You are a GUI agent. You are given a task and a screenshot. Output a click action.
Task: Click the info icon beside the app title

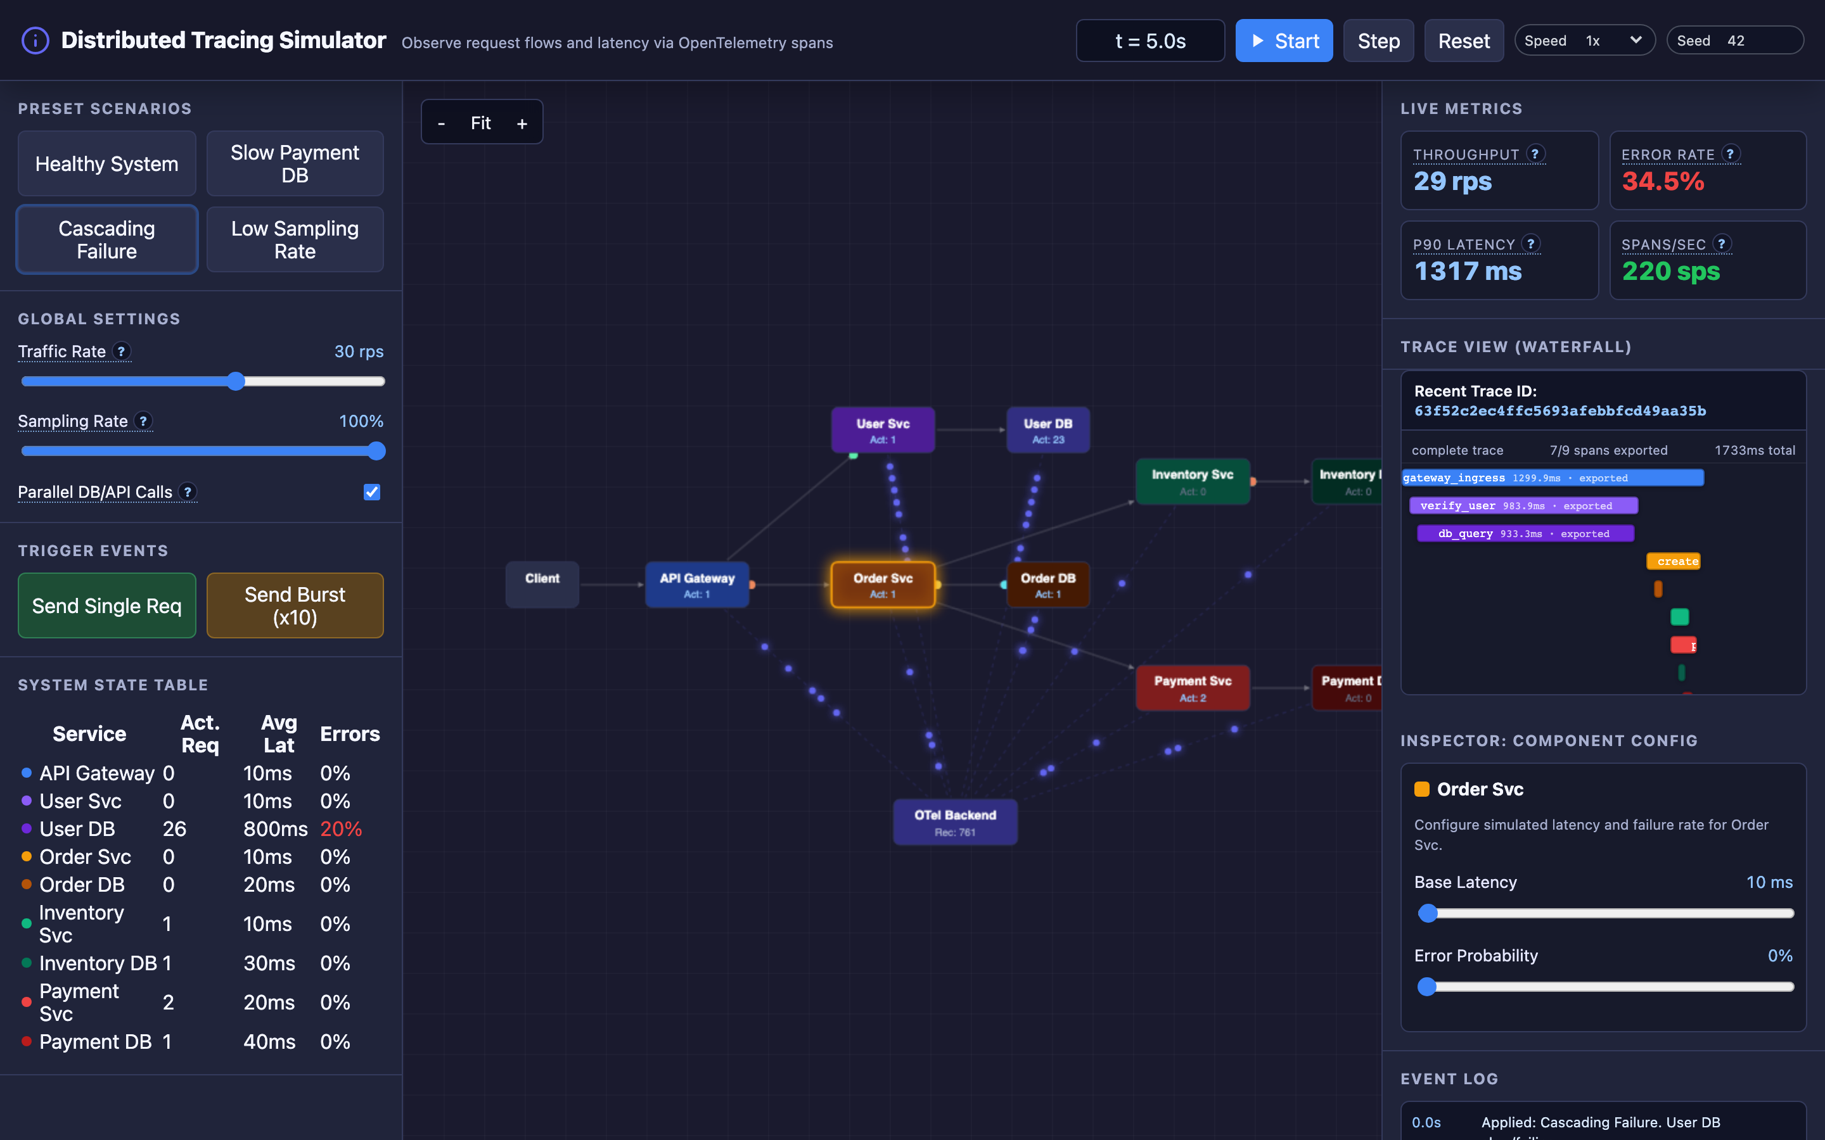35,41
